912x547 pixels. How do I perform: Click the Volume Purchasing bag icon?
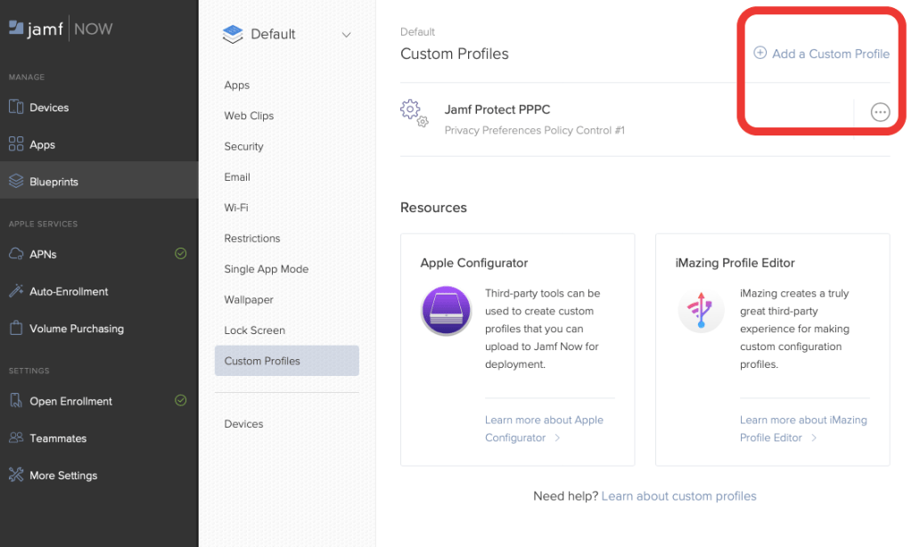point(15,329)
